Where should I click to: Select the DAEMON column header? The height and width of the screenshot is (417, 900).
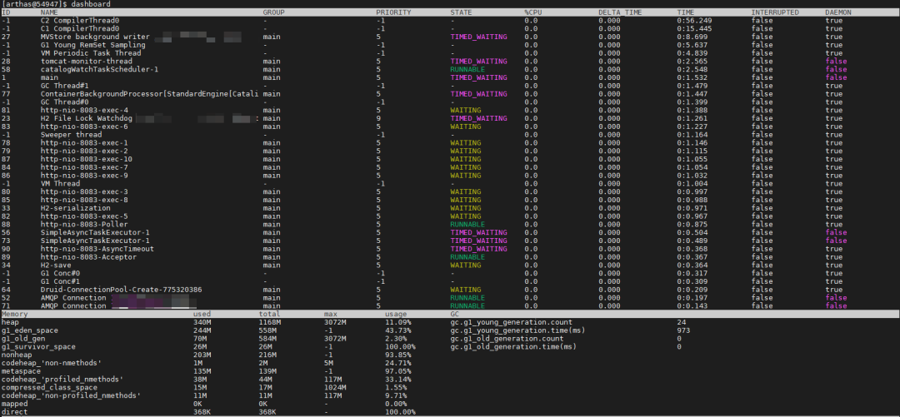coord(838,12)
